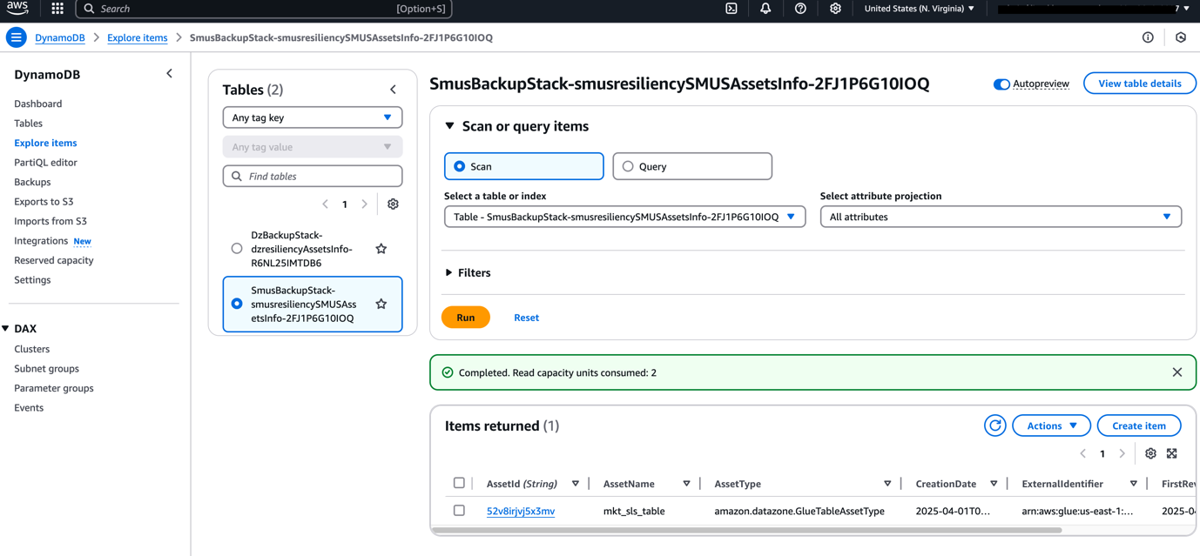1200x556 pixels.
Task: Open AWS CloudShell from the top bar
Action: tap(731, 10)
